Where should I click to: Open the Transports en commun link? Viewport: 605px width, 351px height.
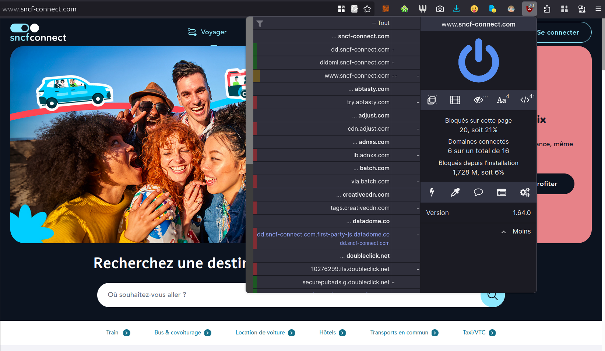tap(404, 333)
